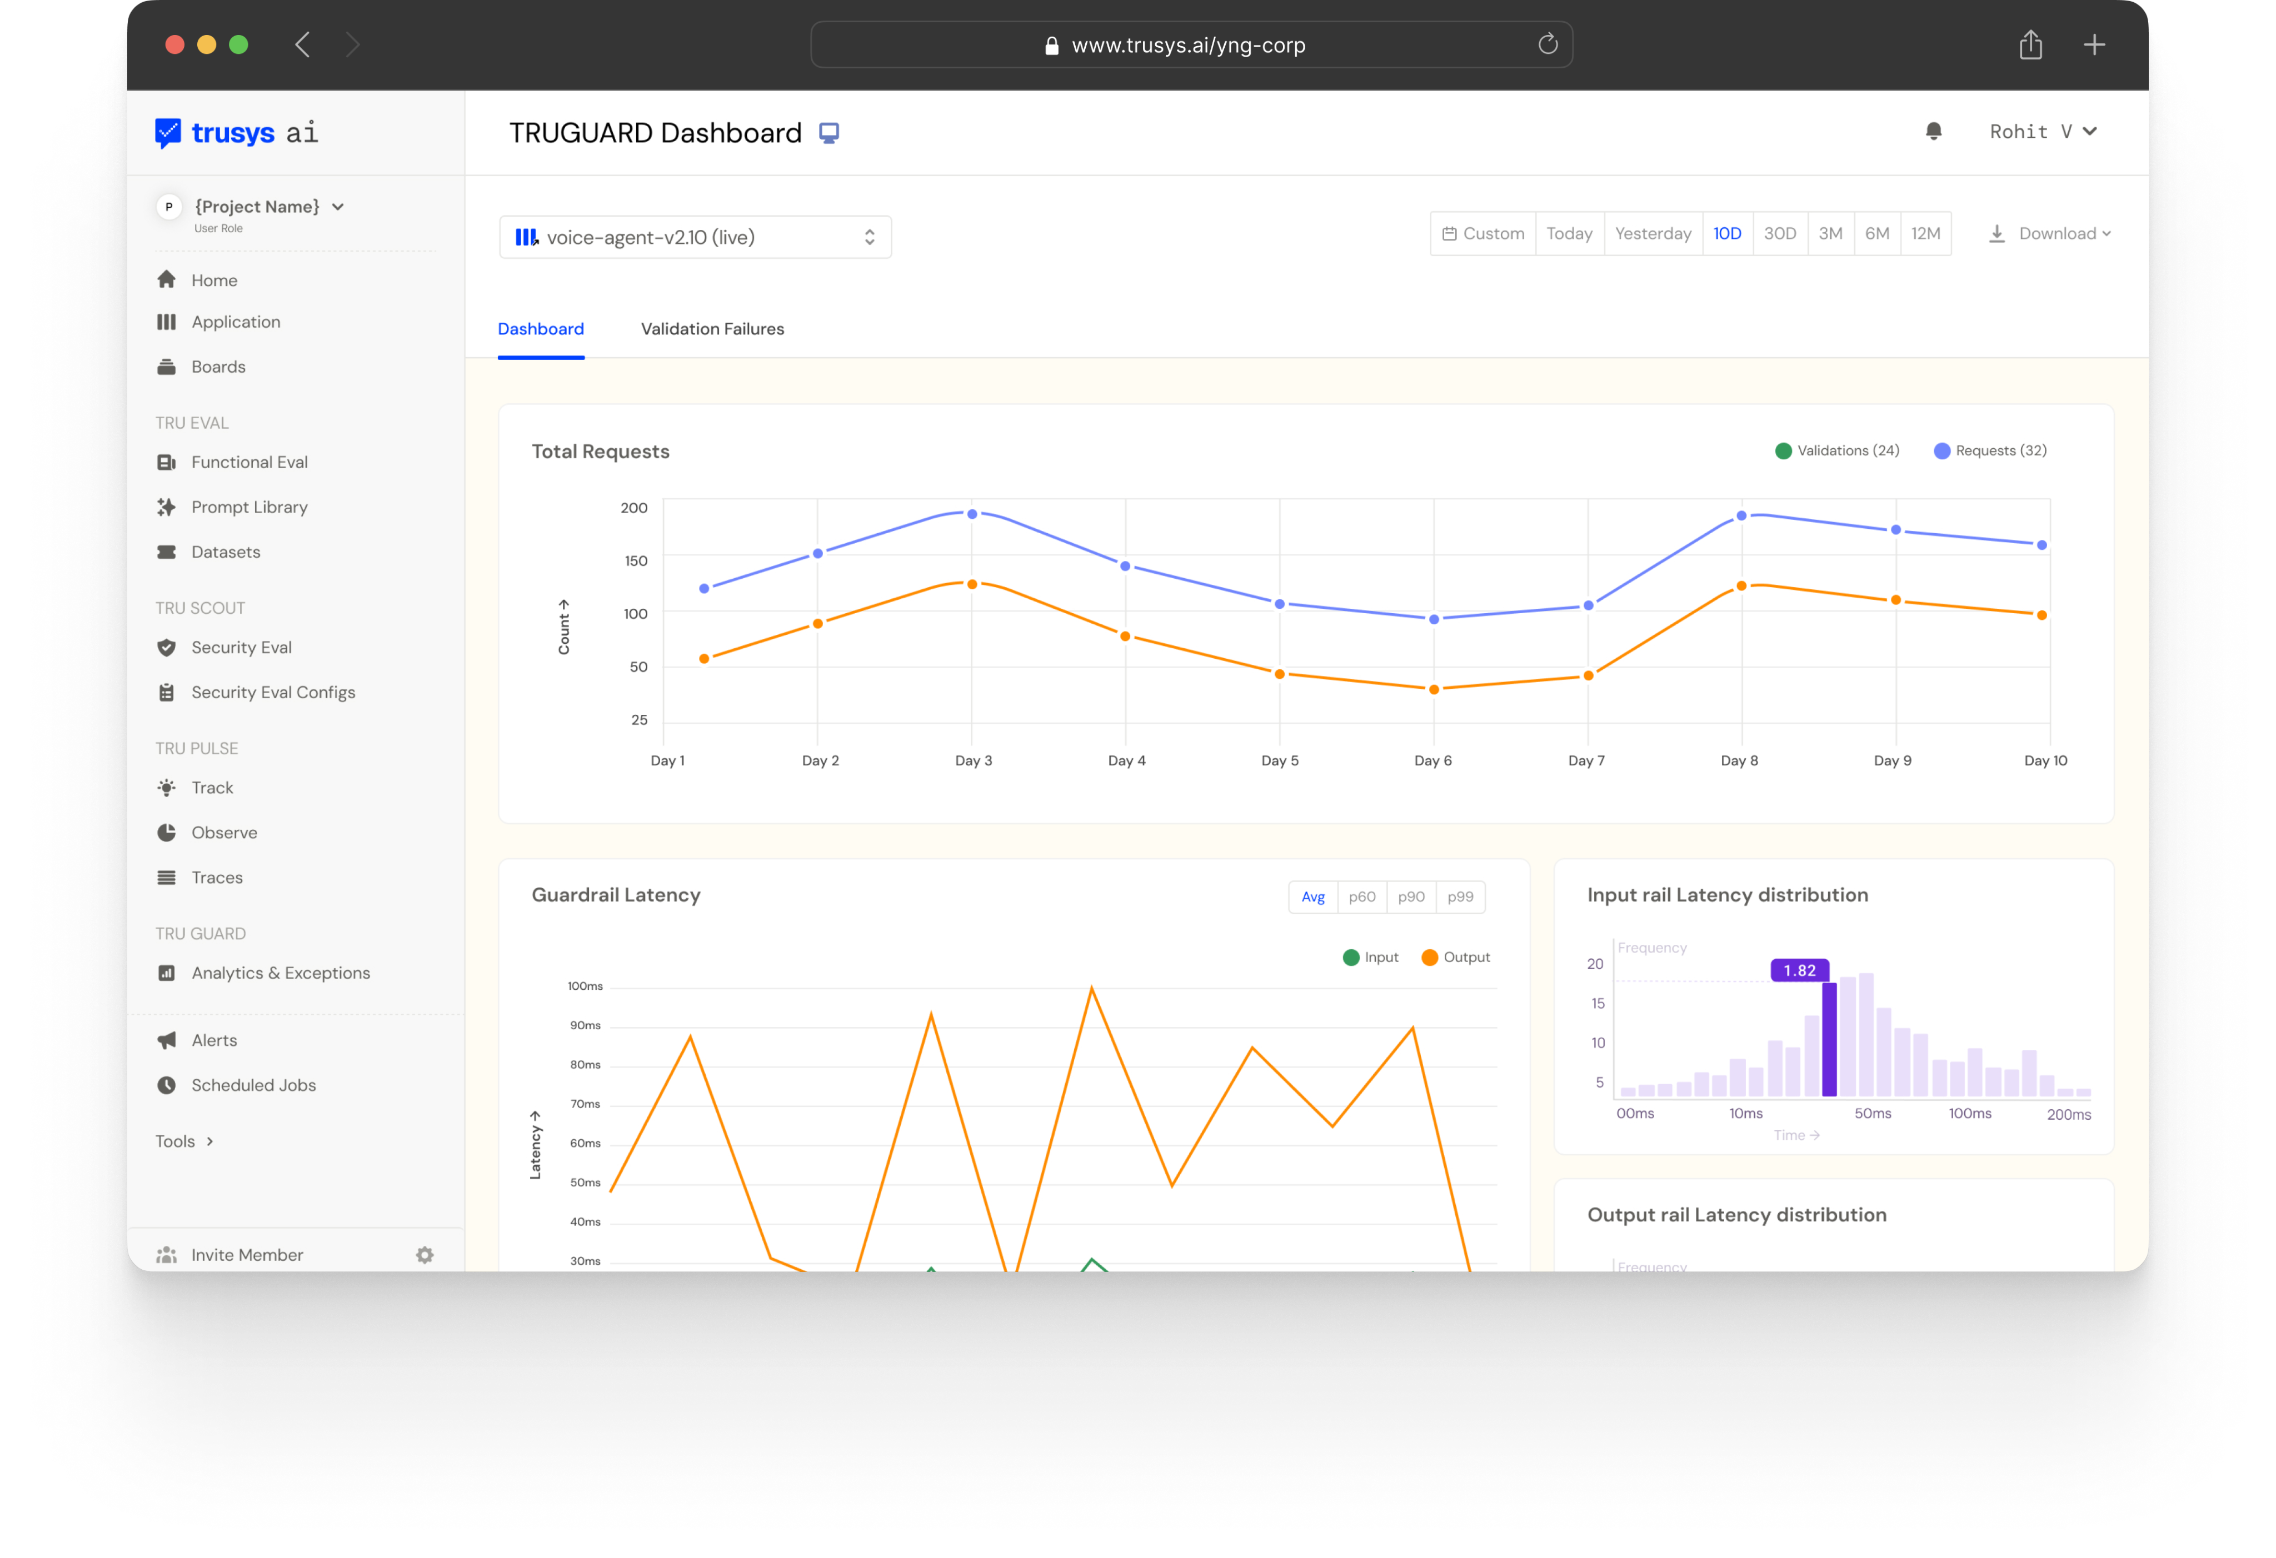The image size is (2276, 1558).
Task: Switch to the Validation Failures tab
Action: (x=712, y=329)
